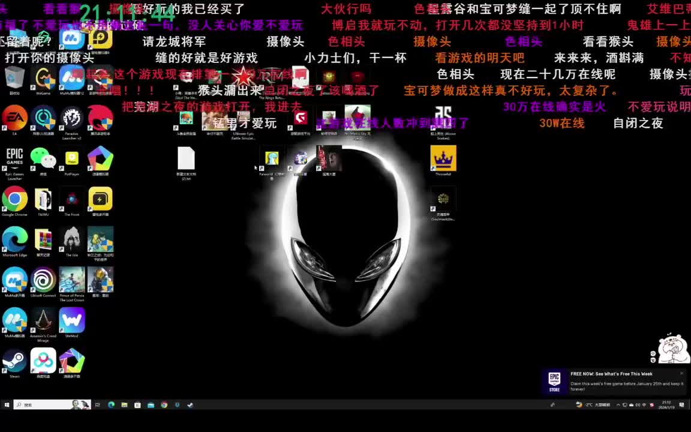Open Steam from the taskbar

point(190,404)
